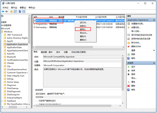Click the black 结束 stop icon in 所选项
Image resolution: width=157 pixels, height=113 pixels.
[x=129, y=71]
